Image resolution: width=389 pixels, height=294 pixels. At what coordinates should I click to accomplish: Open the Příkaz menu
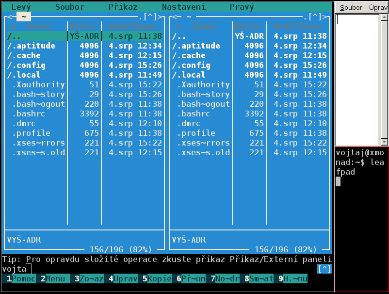click(123, 7)
